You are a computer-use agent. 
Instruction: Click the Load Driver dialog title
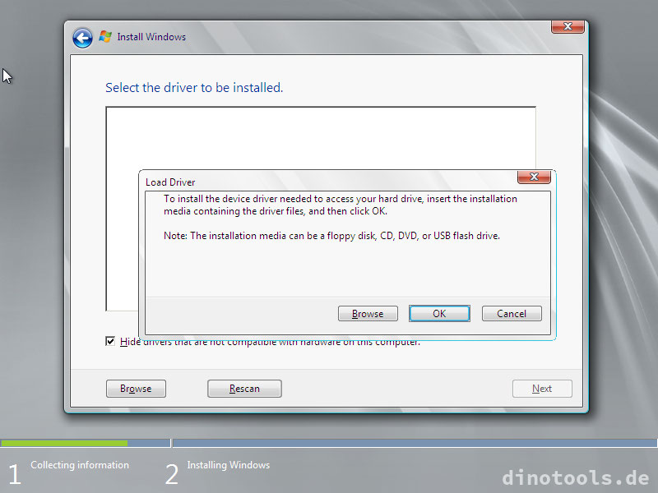[x=170, y=182]
